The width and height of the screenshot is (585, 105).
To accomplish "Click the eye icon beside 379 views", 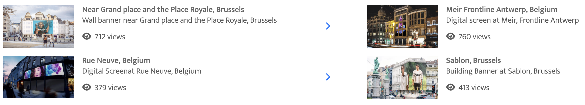I will pos(87,87).
